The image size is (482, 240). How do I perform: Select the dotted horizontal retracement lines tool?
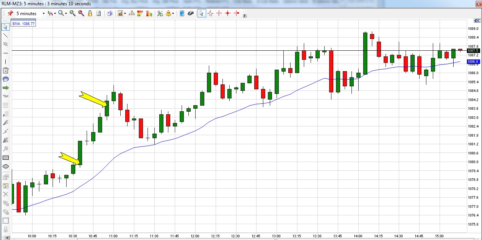6,105
